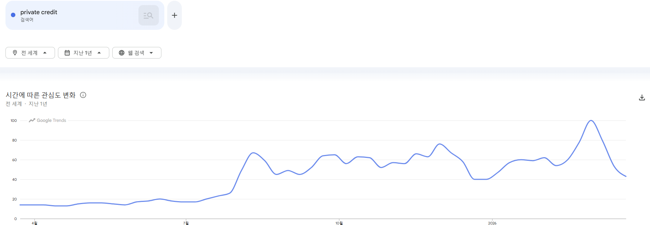Click the chart line's peak at 100
Screen dimensions: 650x231
(x=591, y=120)
